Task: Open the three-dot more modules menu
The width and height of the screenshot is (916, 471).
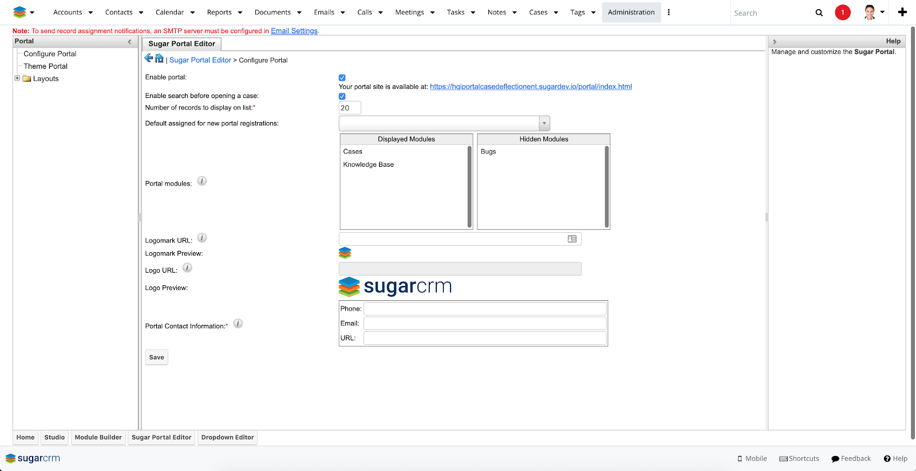Action: 669,12
